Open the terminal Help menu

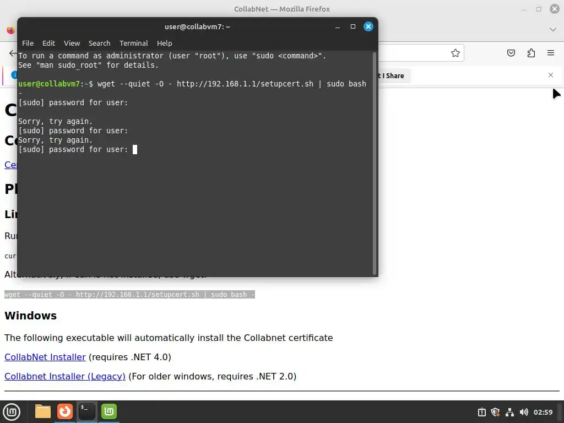coord(164,43)
